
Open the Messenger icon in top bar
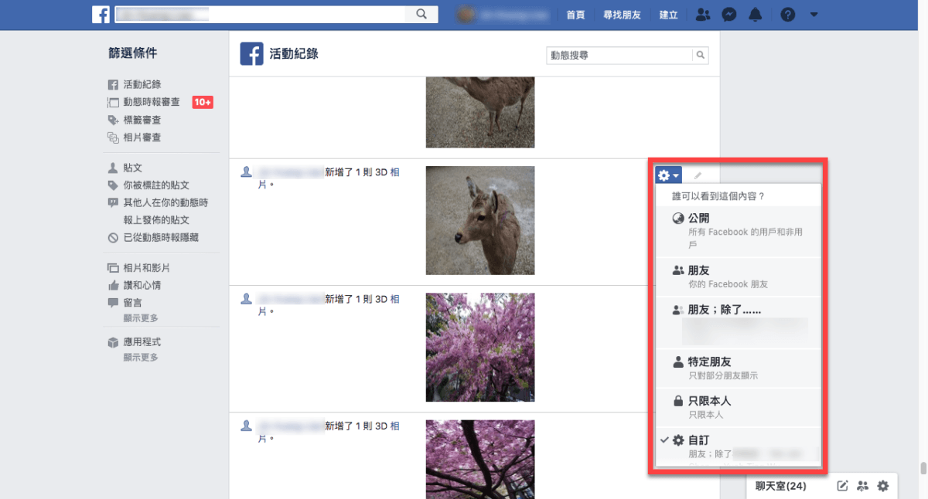(728, 15)
